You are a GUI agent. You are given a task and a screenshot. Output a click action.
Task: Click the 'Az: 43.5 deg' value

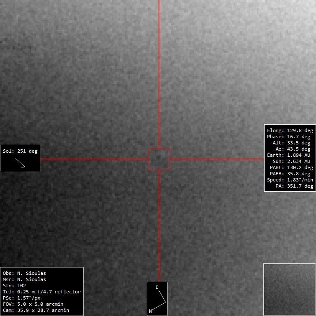[x=293, y=149]
